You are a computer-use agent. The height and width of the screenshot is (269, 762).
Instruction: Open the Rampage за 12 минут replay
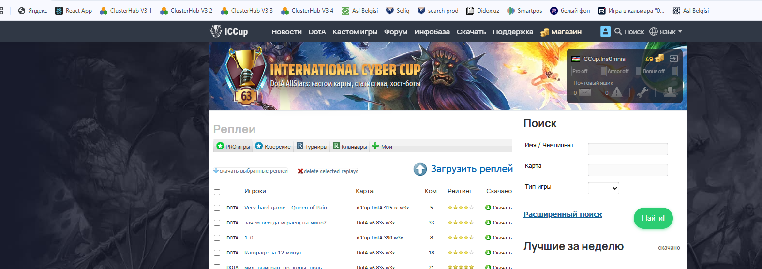click(x=273, y=253)
